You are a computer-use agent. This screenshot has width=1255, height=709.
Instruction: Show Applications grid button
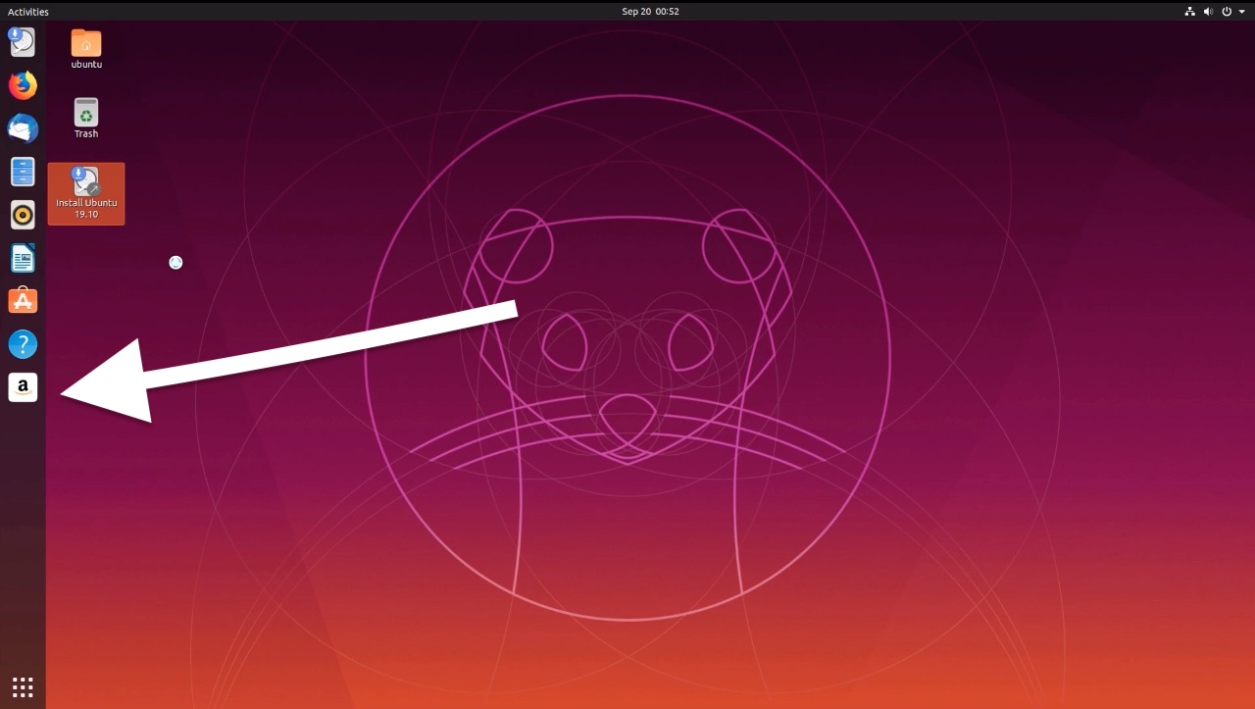coord(23,686)
